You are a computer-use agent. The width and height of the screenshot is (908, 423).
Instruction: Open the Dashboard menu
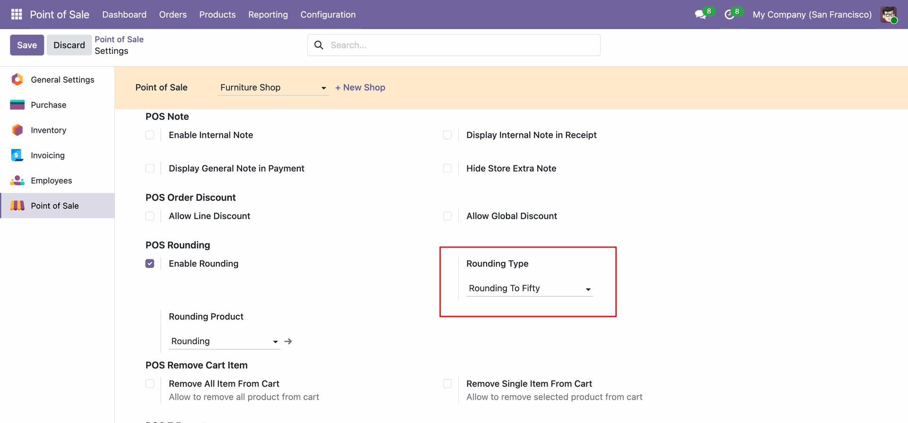click(x=124, y=15)
